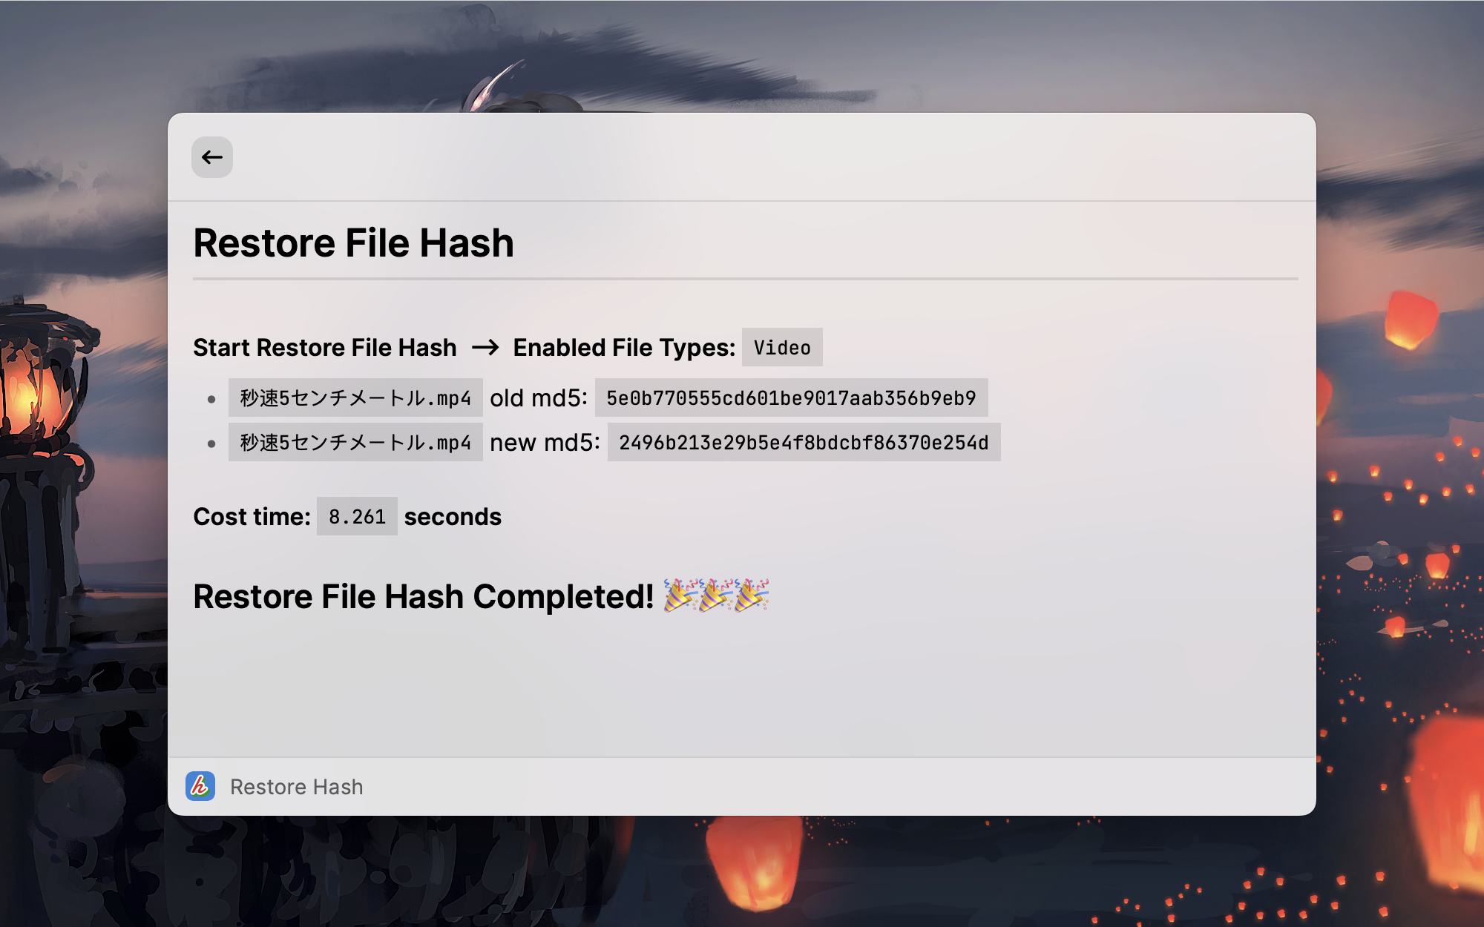Viewport: 1484px width, 927px height.
Task: Click the Enabled File Types label
Action: point(623,348)
